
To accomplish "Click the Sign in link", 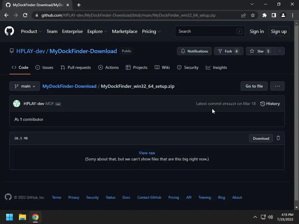I will pyautogui.click(x=257, y=32).
